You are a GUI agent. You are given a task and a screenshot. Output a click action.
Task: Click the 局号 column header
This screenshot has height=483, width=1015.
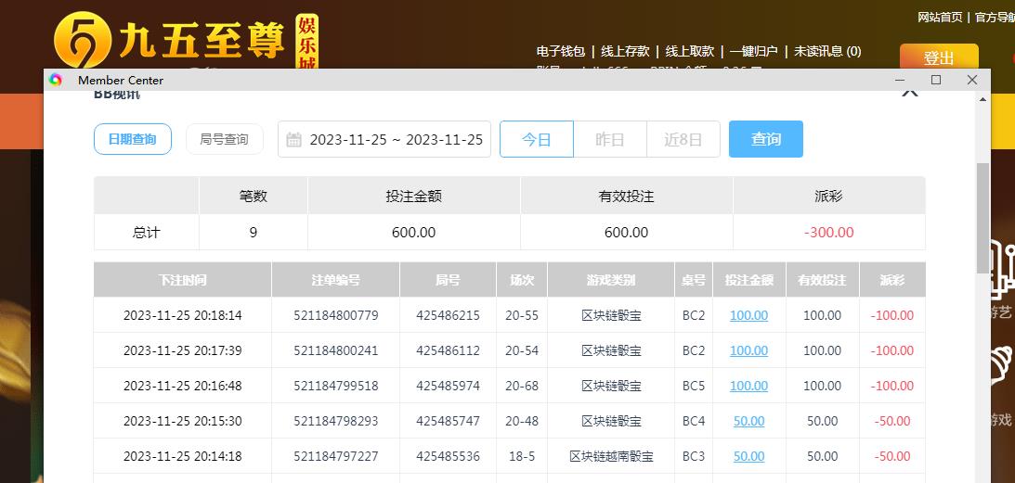pos(448,280)
